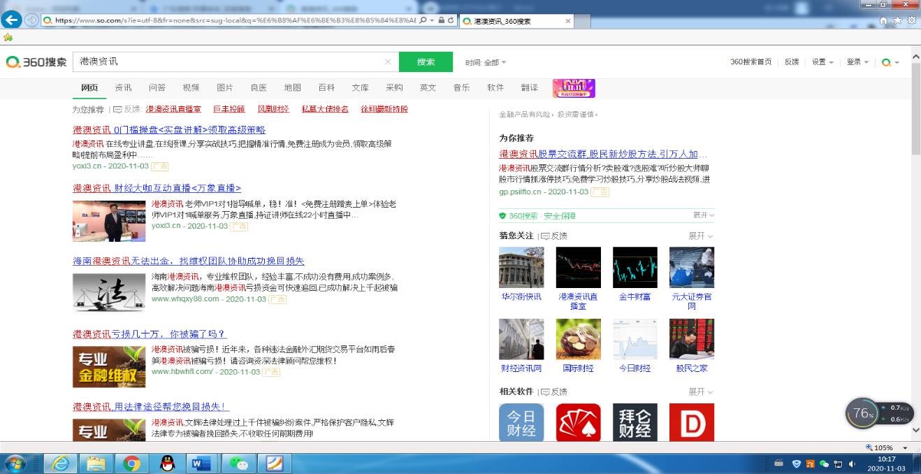
Task: Click the browser home icon
Action: (884, 21)
